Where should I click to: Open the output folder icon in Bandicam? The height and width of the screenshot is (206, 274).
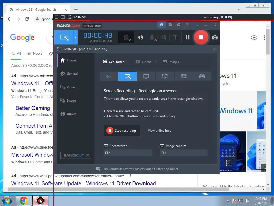[170, 25]
